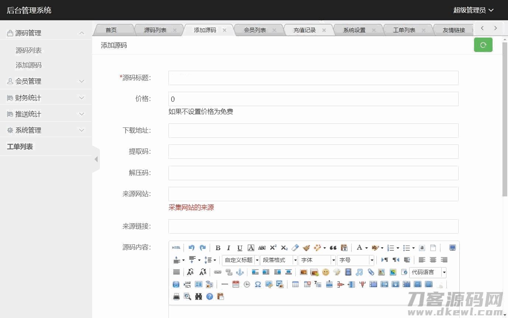Image resolution: width=508 pixels, height=318 pixels.
Task: Open the editor help question mark icon
Action: pos(210,297)
